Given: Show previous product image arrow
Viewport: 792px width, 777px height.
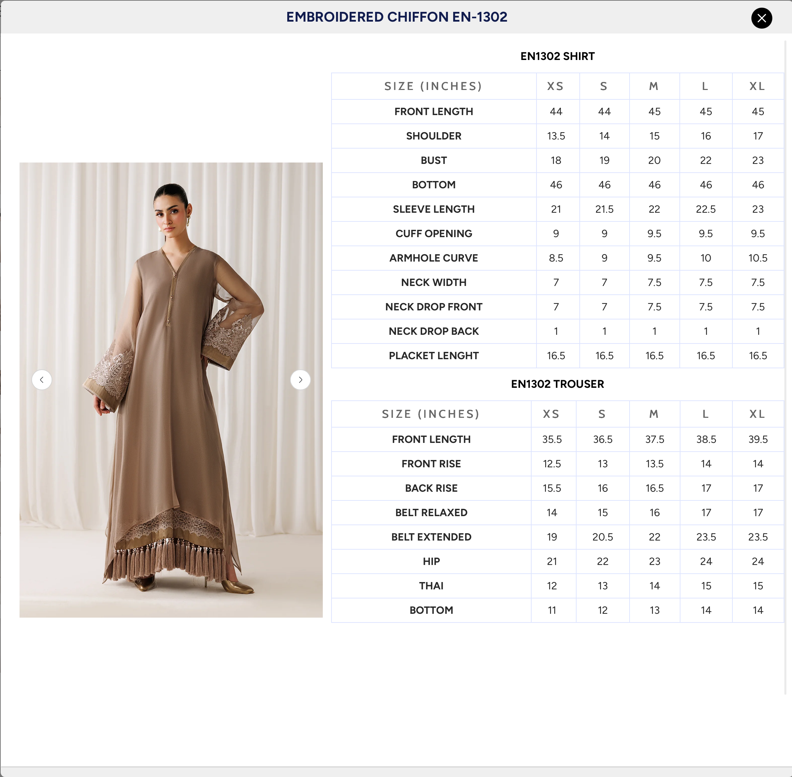Looking at the screenshot, I should (x=41, y=379).
